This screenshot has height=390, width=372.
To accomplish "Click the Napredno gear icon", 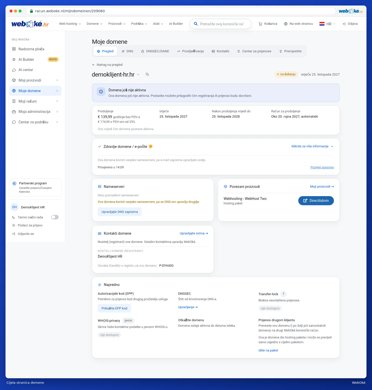I will [x=100, y=285].
